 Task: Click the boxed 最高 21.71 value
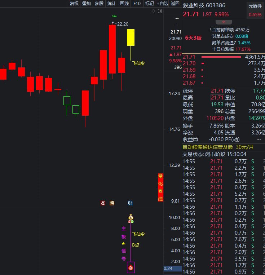(x=217, y=98)
